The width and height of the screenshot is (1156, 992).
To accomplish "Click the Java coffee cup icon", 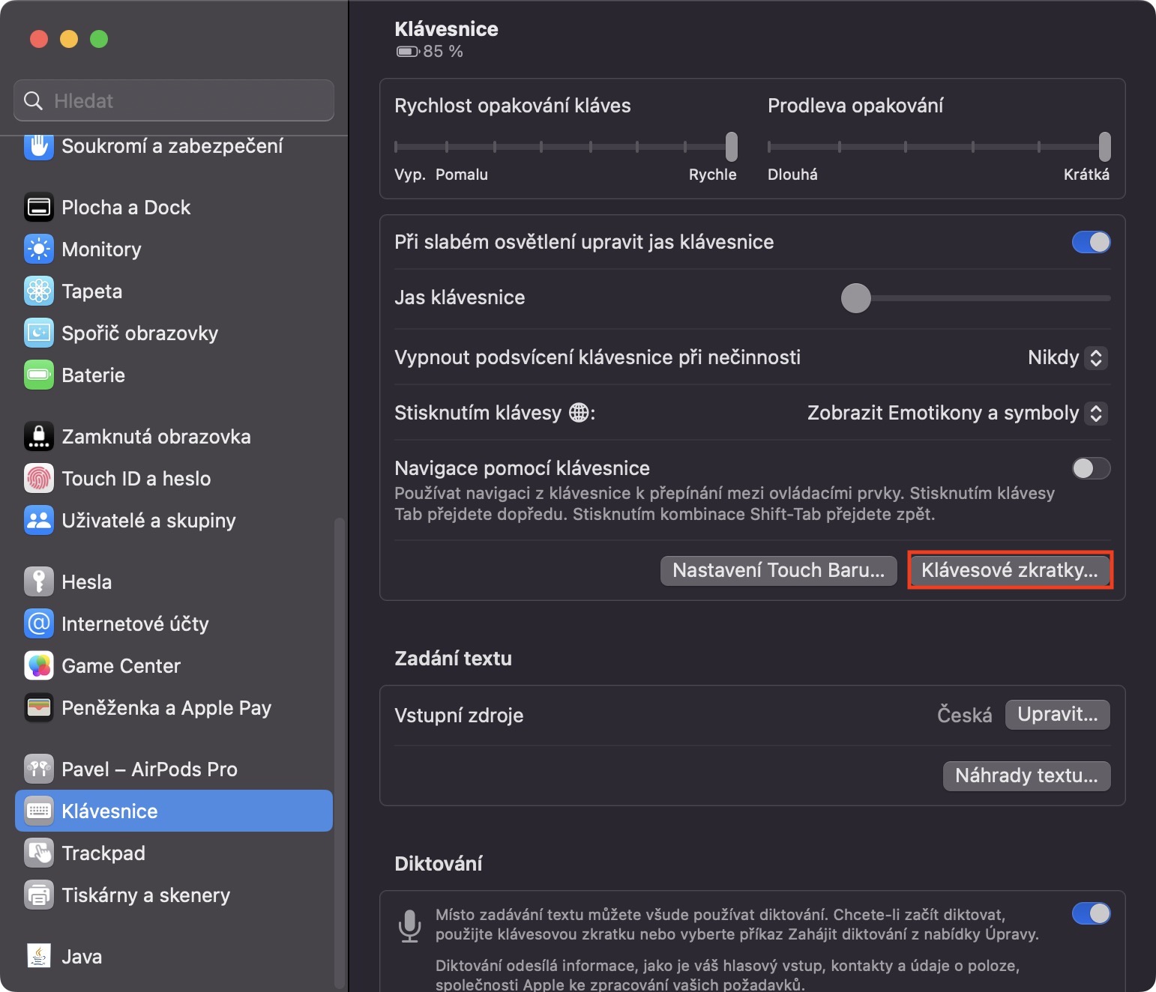I will click(39, 957).
